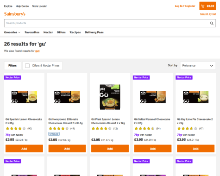Open the Nectar menu item

click(x=48, y=32)
